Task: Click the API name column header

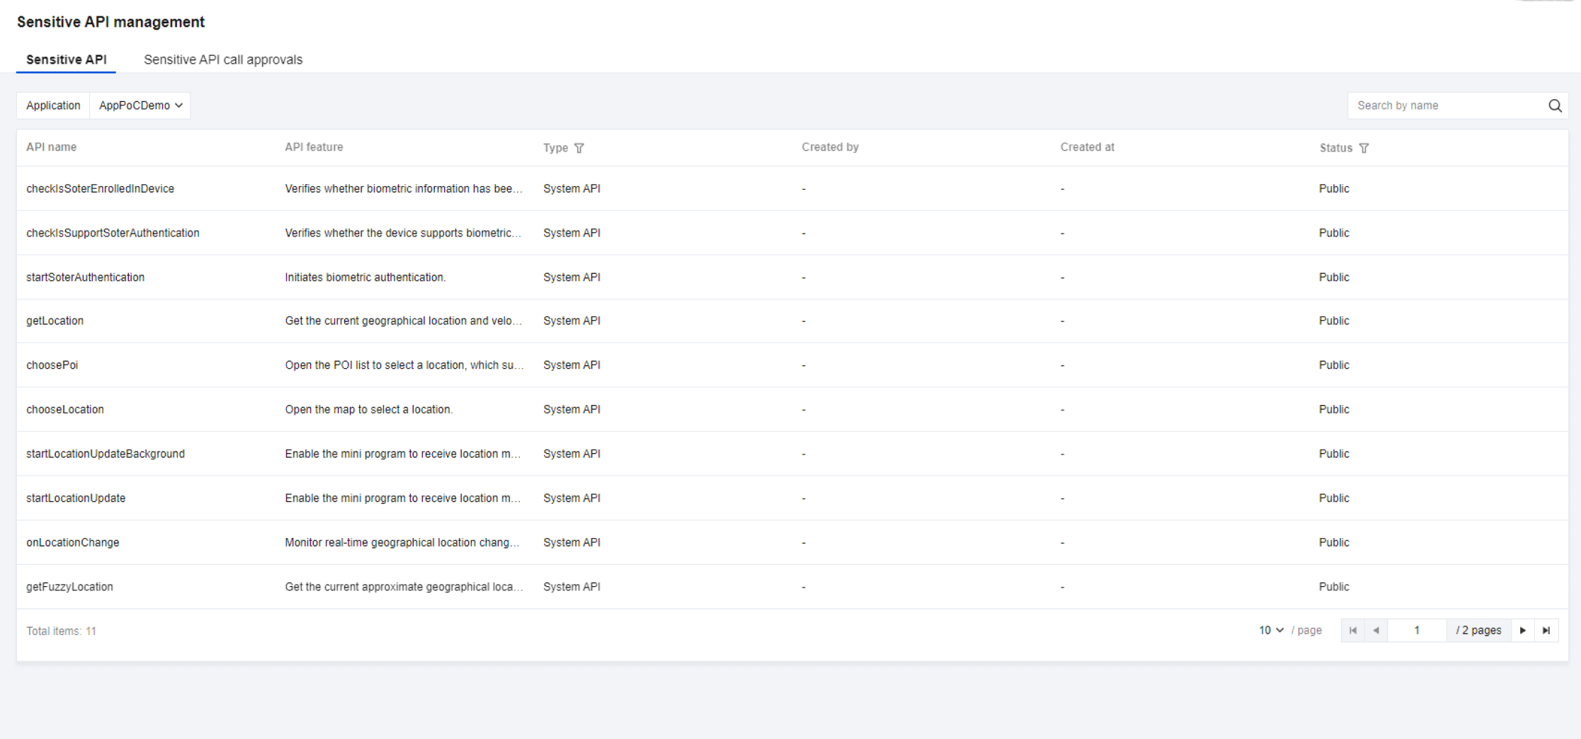Action: (51, 147)
